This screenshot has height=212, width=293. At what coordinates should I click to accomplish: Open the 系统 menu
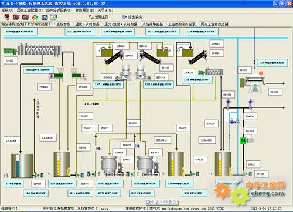tap(8, 10)
